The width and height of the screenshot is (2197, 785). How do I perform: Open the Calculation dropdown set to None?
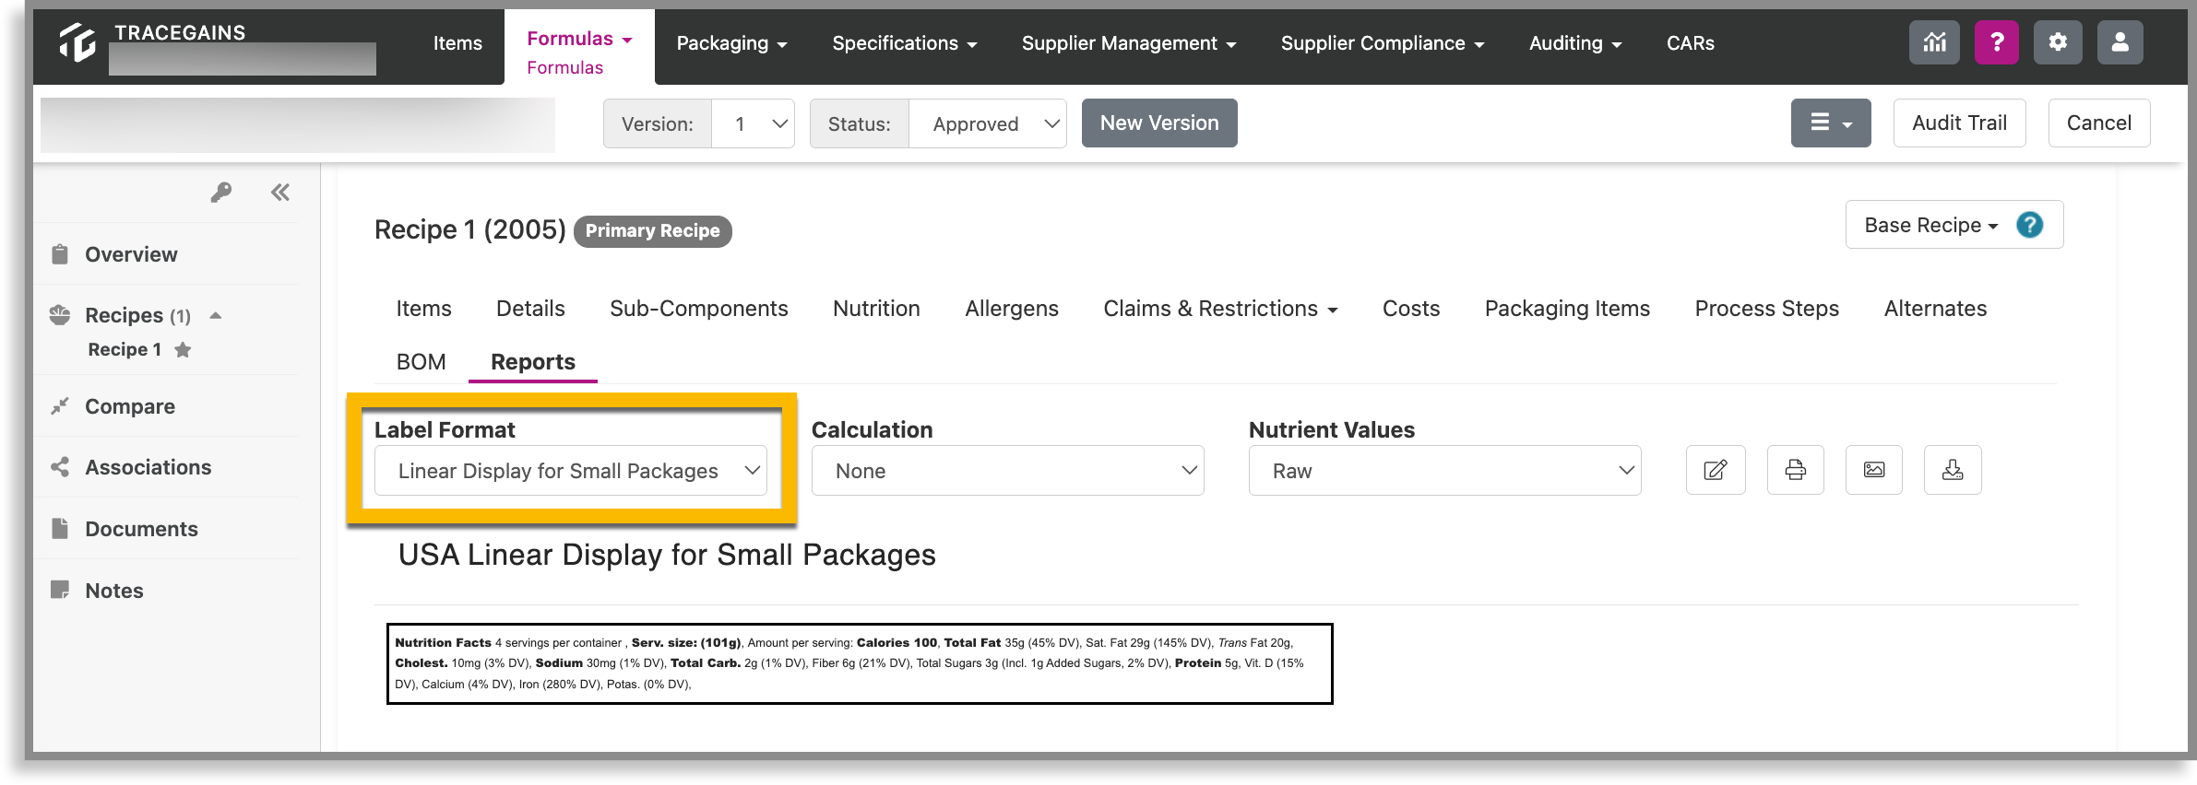coord(1007,471)
